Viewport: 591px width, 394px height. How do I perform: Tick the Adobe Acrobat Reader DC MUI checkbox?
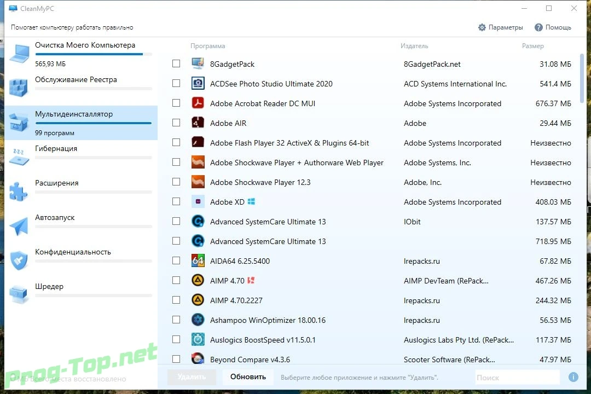pos(176,103)
